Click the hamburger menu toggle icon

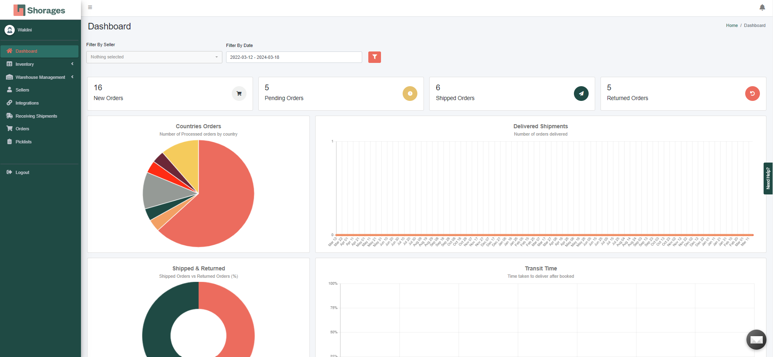[90, 7]
